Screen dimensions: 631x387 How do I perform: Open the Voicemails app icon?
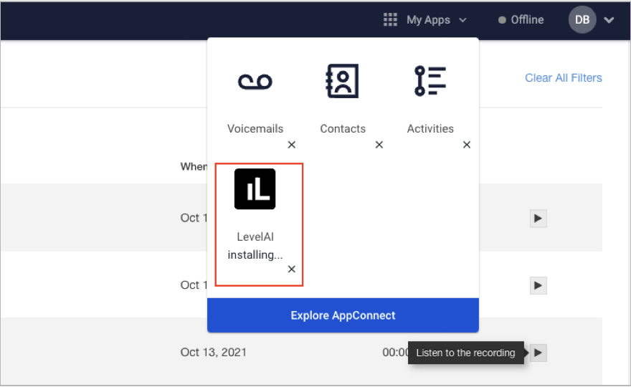(255, 82)
